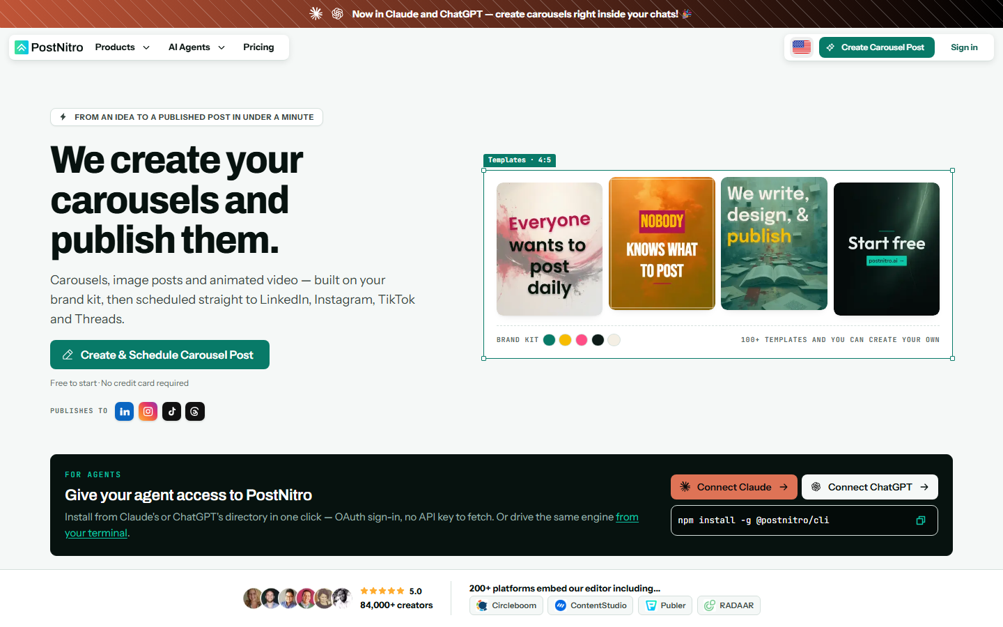1003x627 pixels.
Task: Click the RADAAR platform badge
Action: click(x=729, y=605)
